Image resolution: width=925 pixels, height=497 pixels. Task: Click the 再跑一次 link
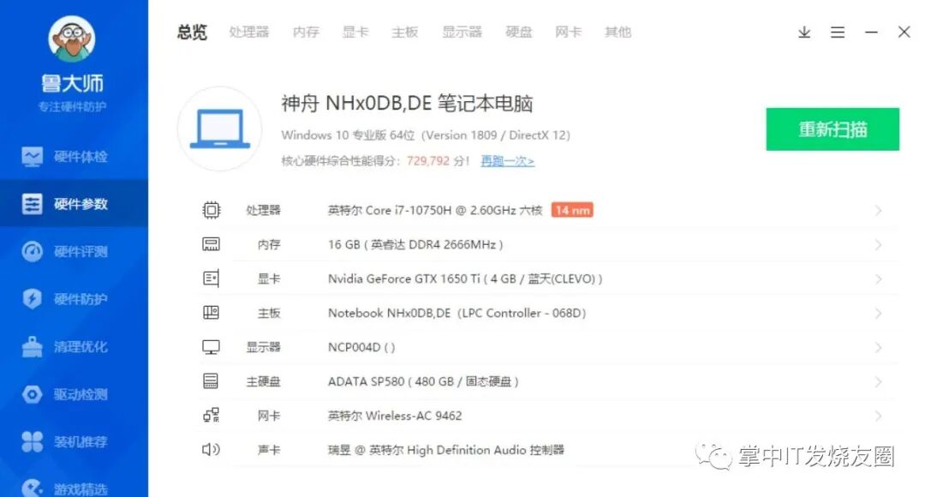507,160
